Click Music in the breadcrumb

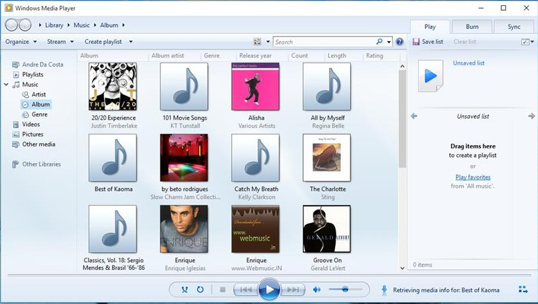point(82,25)
